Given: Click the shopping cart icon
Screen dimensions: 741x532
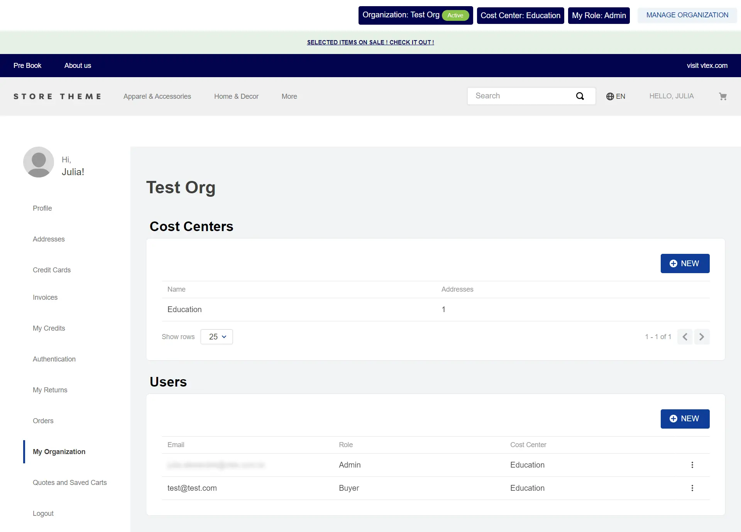Looking at the screenshot, I should [722, 96].
